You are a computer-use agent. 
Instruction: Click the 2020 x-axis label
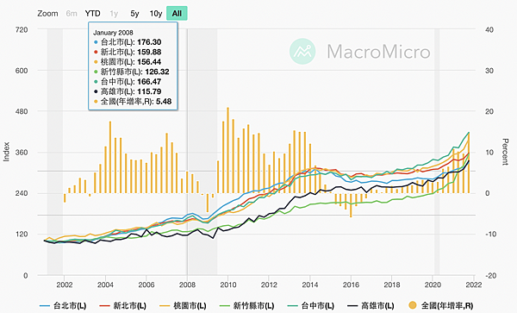433,285
